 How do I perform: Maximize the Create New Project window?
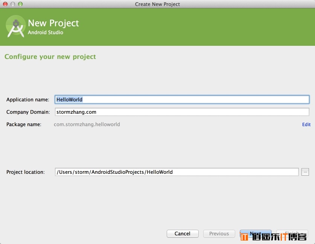20,4
